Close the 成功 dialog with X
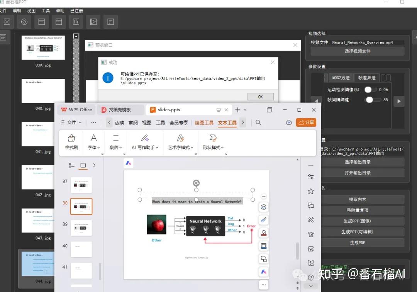Screen dimensions: 417x292 coord(273,62)
